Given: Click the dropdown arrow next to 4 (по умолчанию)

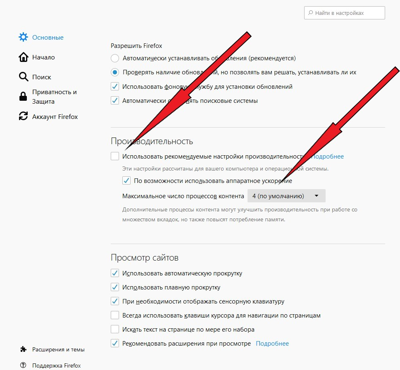Looking at the screenshot, I should click(317, 196).
